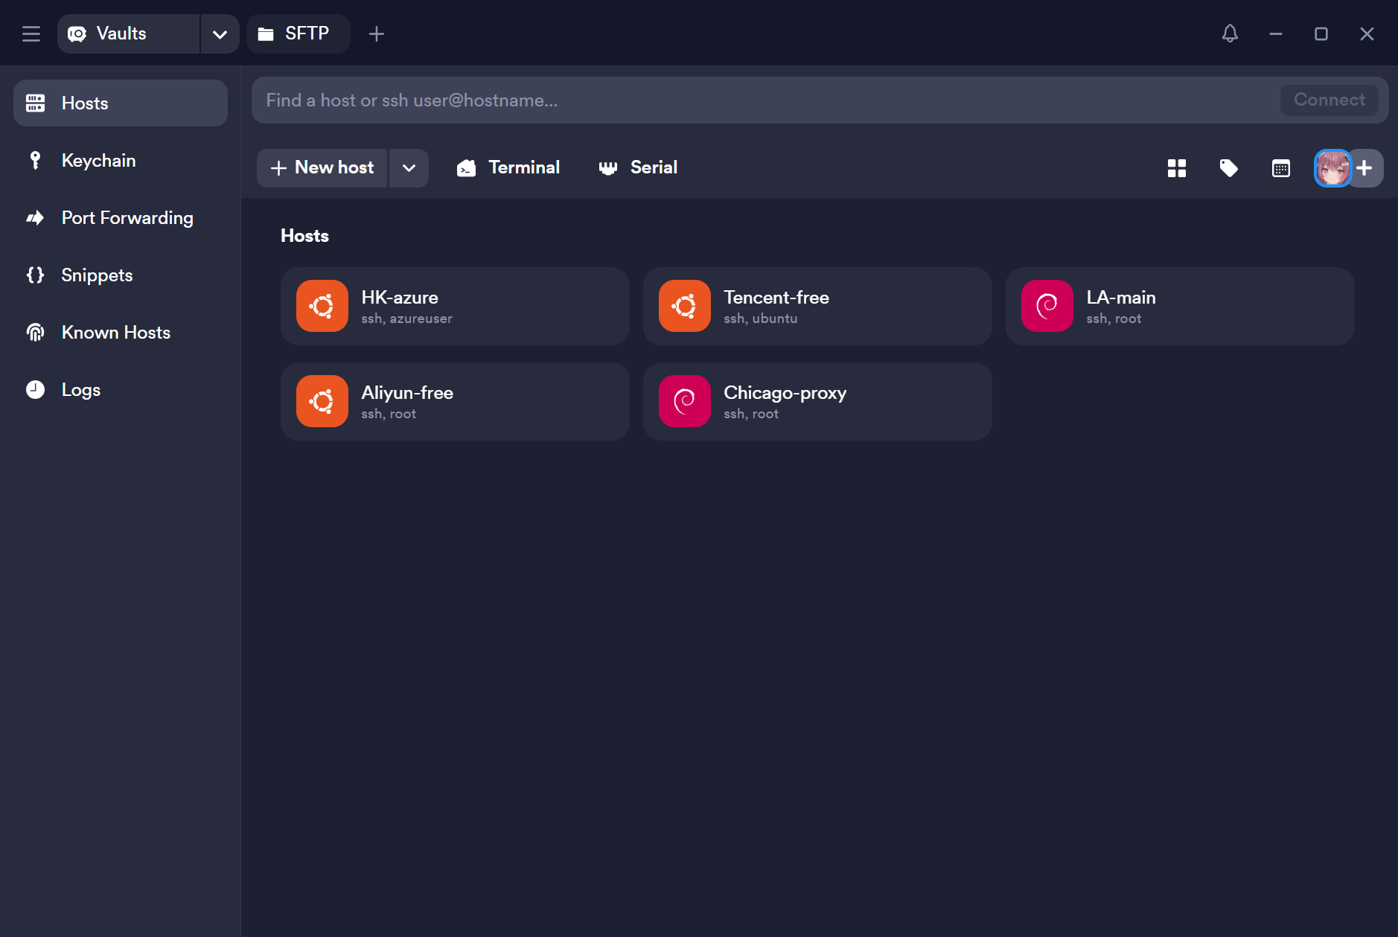Click the Hosts server icon in sidebar
The height and width of the screenshot is (937, 1398).
35,103
